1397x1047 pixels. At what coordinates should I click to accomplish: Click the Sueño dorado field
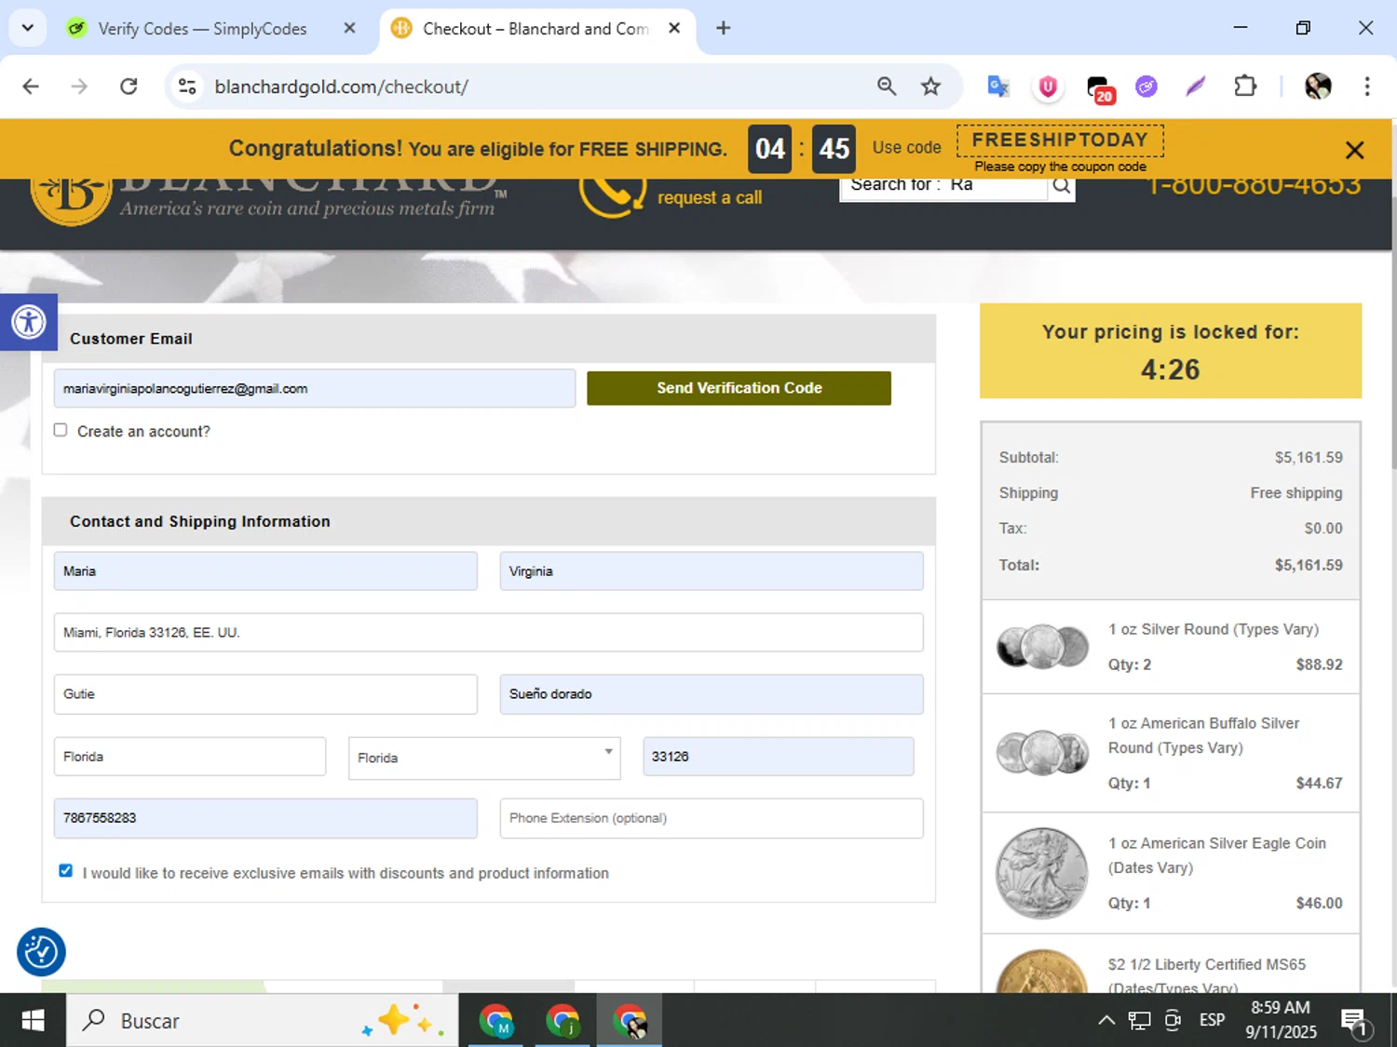[712, 694]
